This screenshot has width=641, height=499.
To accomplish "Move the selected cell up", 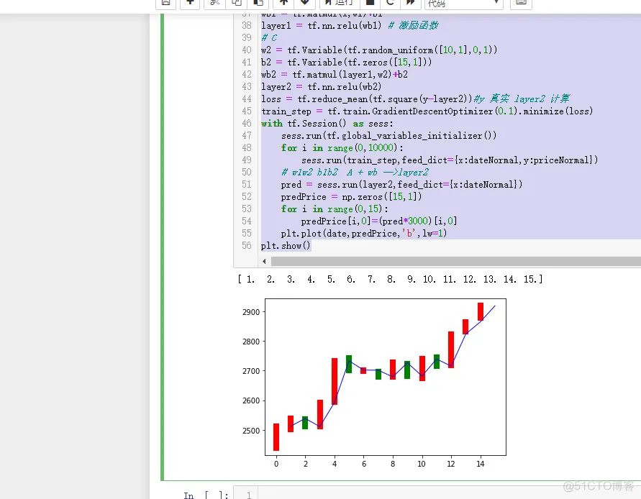I will (283, 3).
